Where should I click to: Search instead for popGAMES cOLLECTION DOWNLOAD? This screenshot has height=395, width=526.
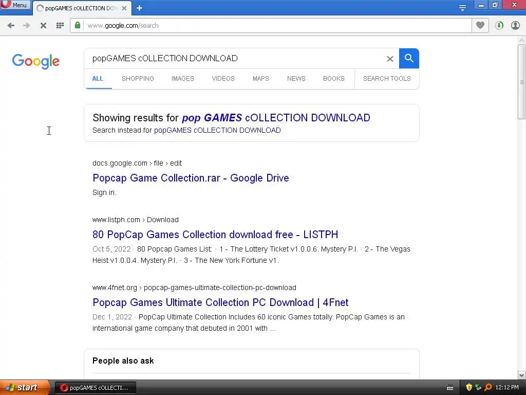(x=217, y=130)
